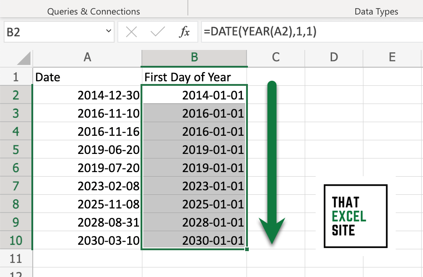423x277 pixels.
Task: Click the Insert Function fx icon
Action: point(185,32)
